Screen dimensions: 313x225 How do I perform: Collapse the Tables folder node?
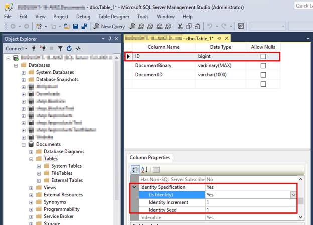tap(31, 159)
